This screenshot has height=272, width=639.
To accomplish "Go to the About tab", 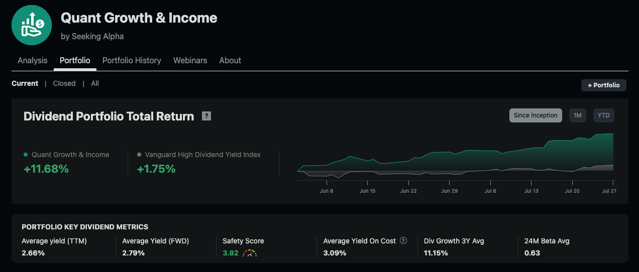I will coord(230,60).
